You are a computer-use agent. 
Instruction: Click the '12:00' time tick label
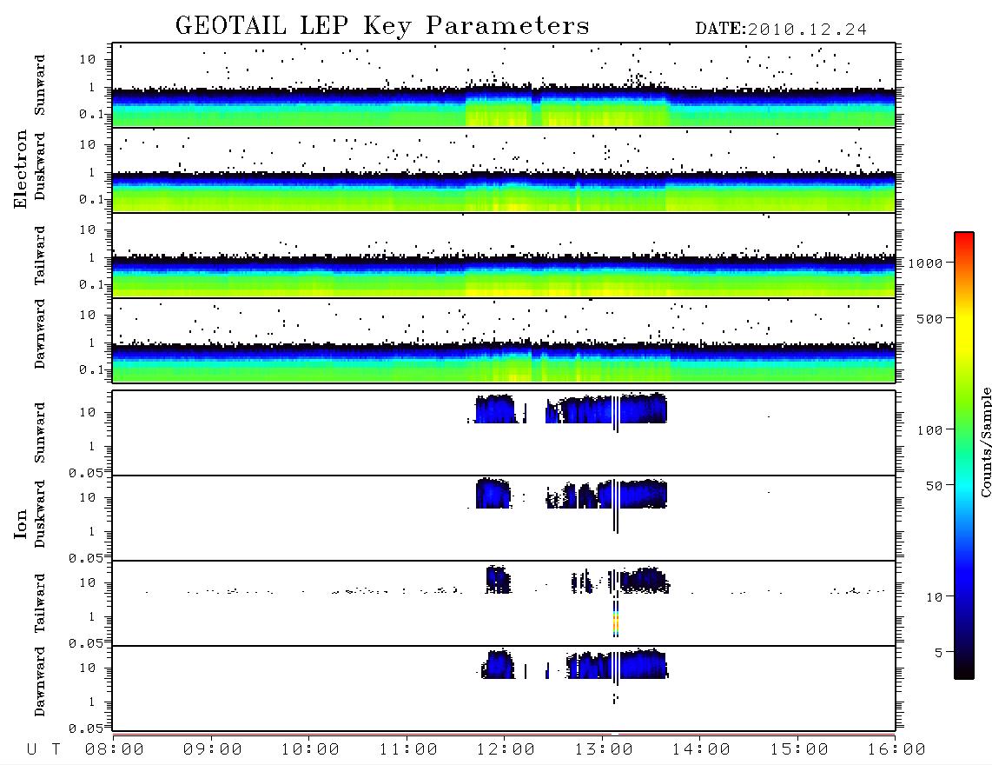pyautogui.click(x=506, y=750)
